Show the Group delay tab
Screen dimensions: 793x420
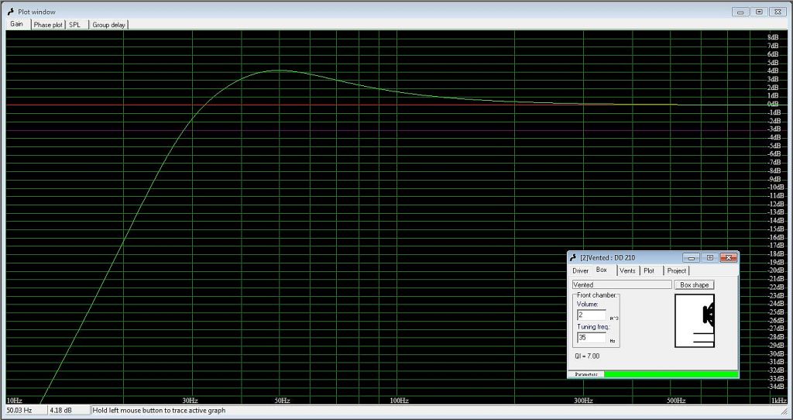tap(109, 25)
